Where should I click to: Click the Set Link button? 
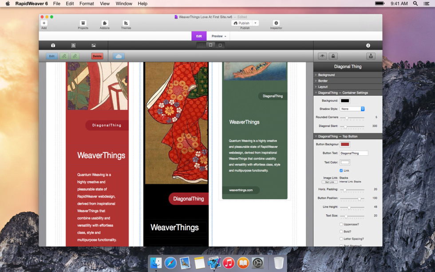[329, 182]
